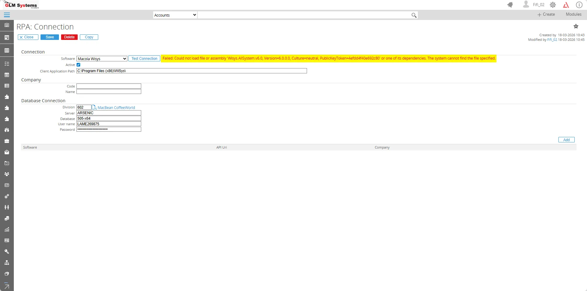The width and height of the screenshot is (587, 291).
Task: Open the Modules menu
Action: tap(573, 14)
